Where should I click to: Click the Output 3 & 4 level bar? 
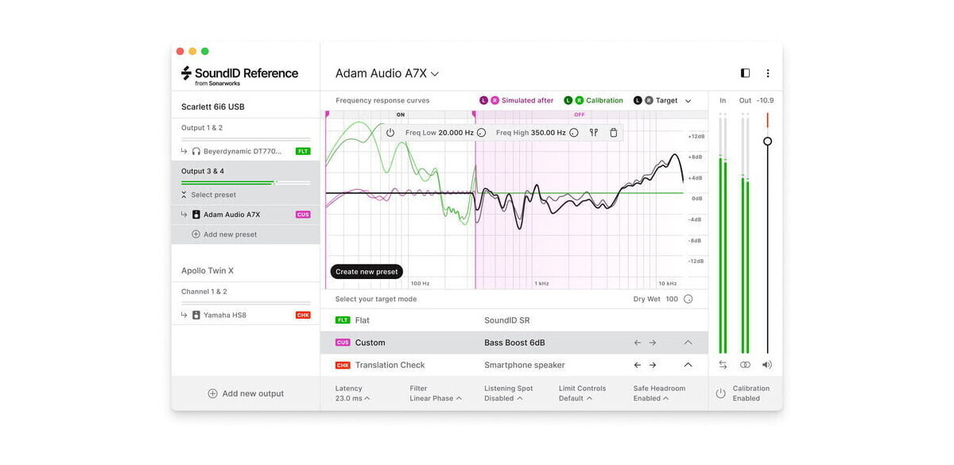click(x=246, y=183)
